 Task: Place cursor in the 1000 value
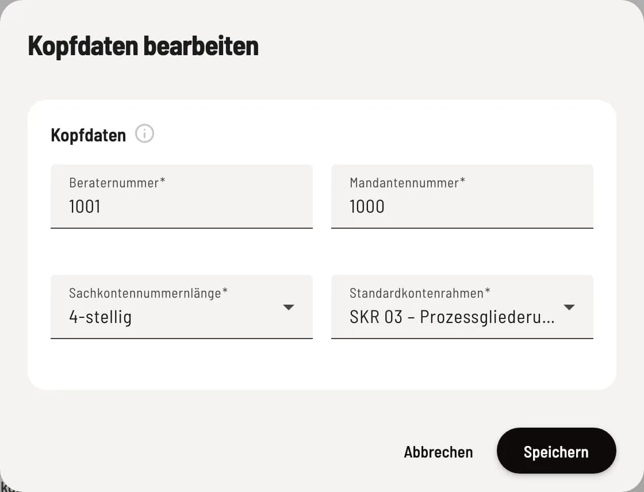(x=367, y=206)
